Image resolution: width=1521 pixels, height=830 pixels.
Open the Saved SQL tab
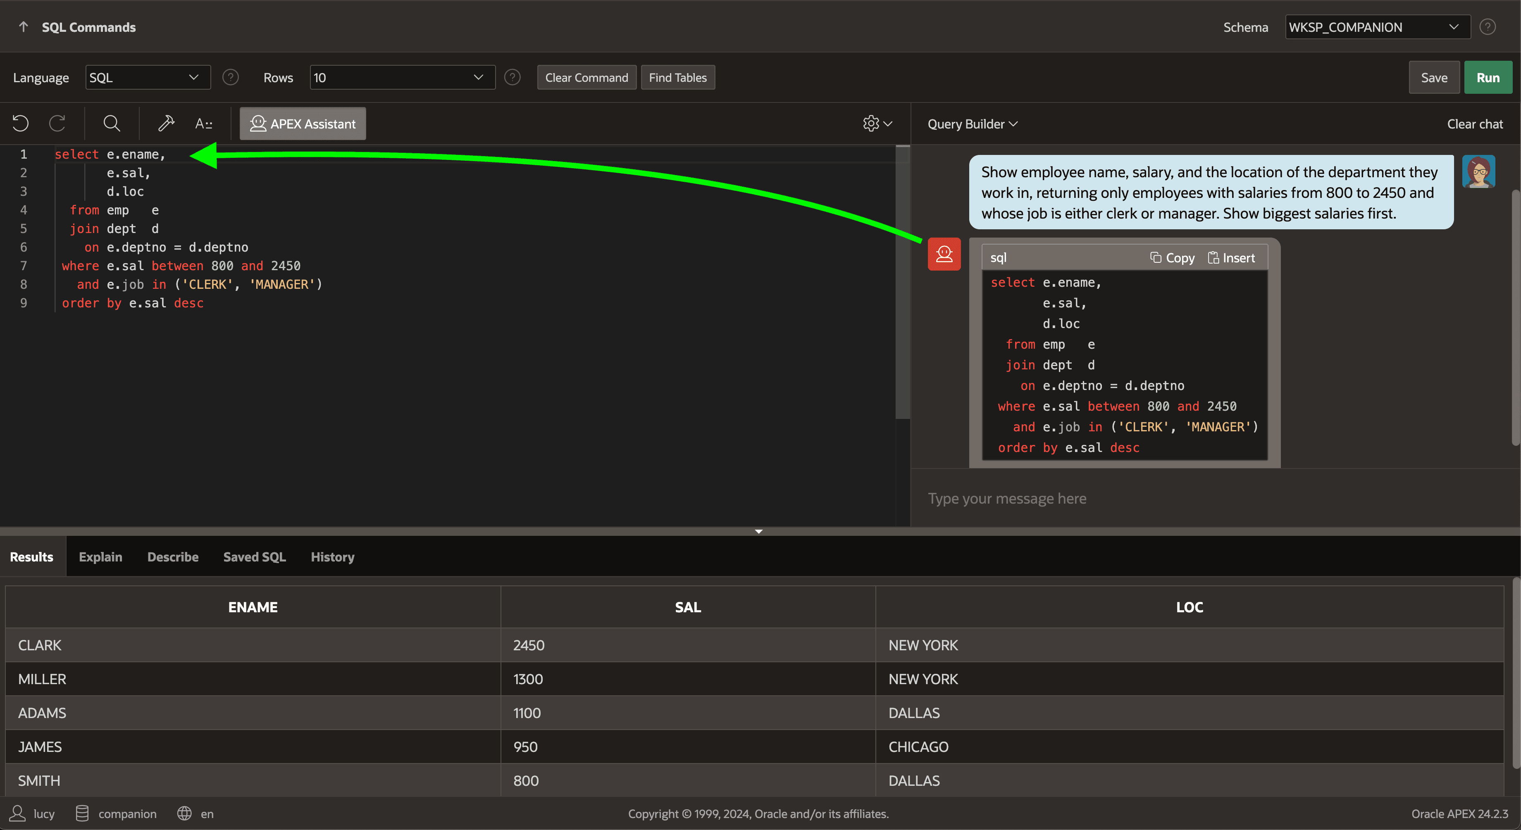tap(255, 557)
